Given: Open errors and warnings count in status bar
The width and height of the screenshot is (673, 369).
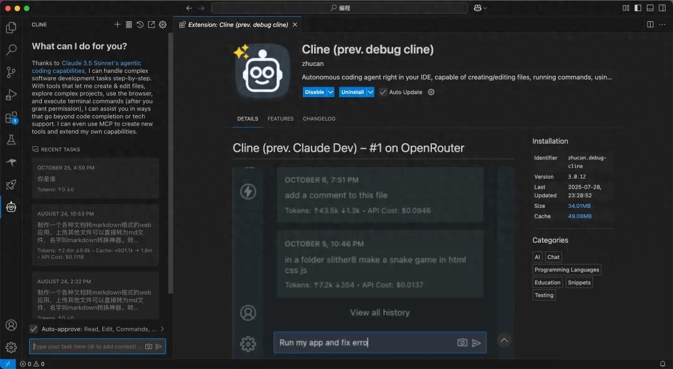Looking at the screenshot, I should tap(32, 364).
